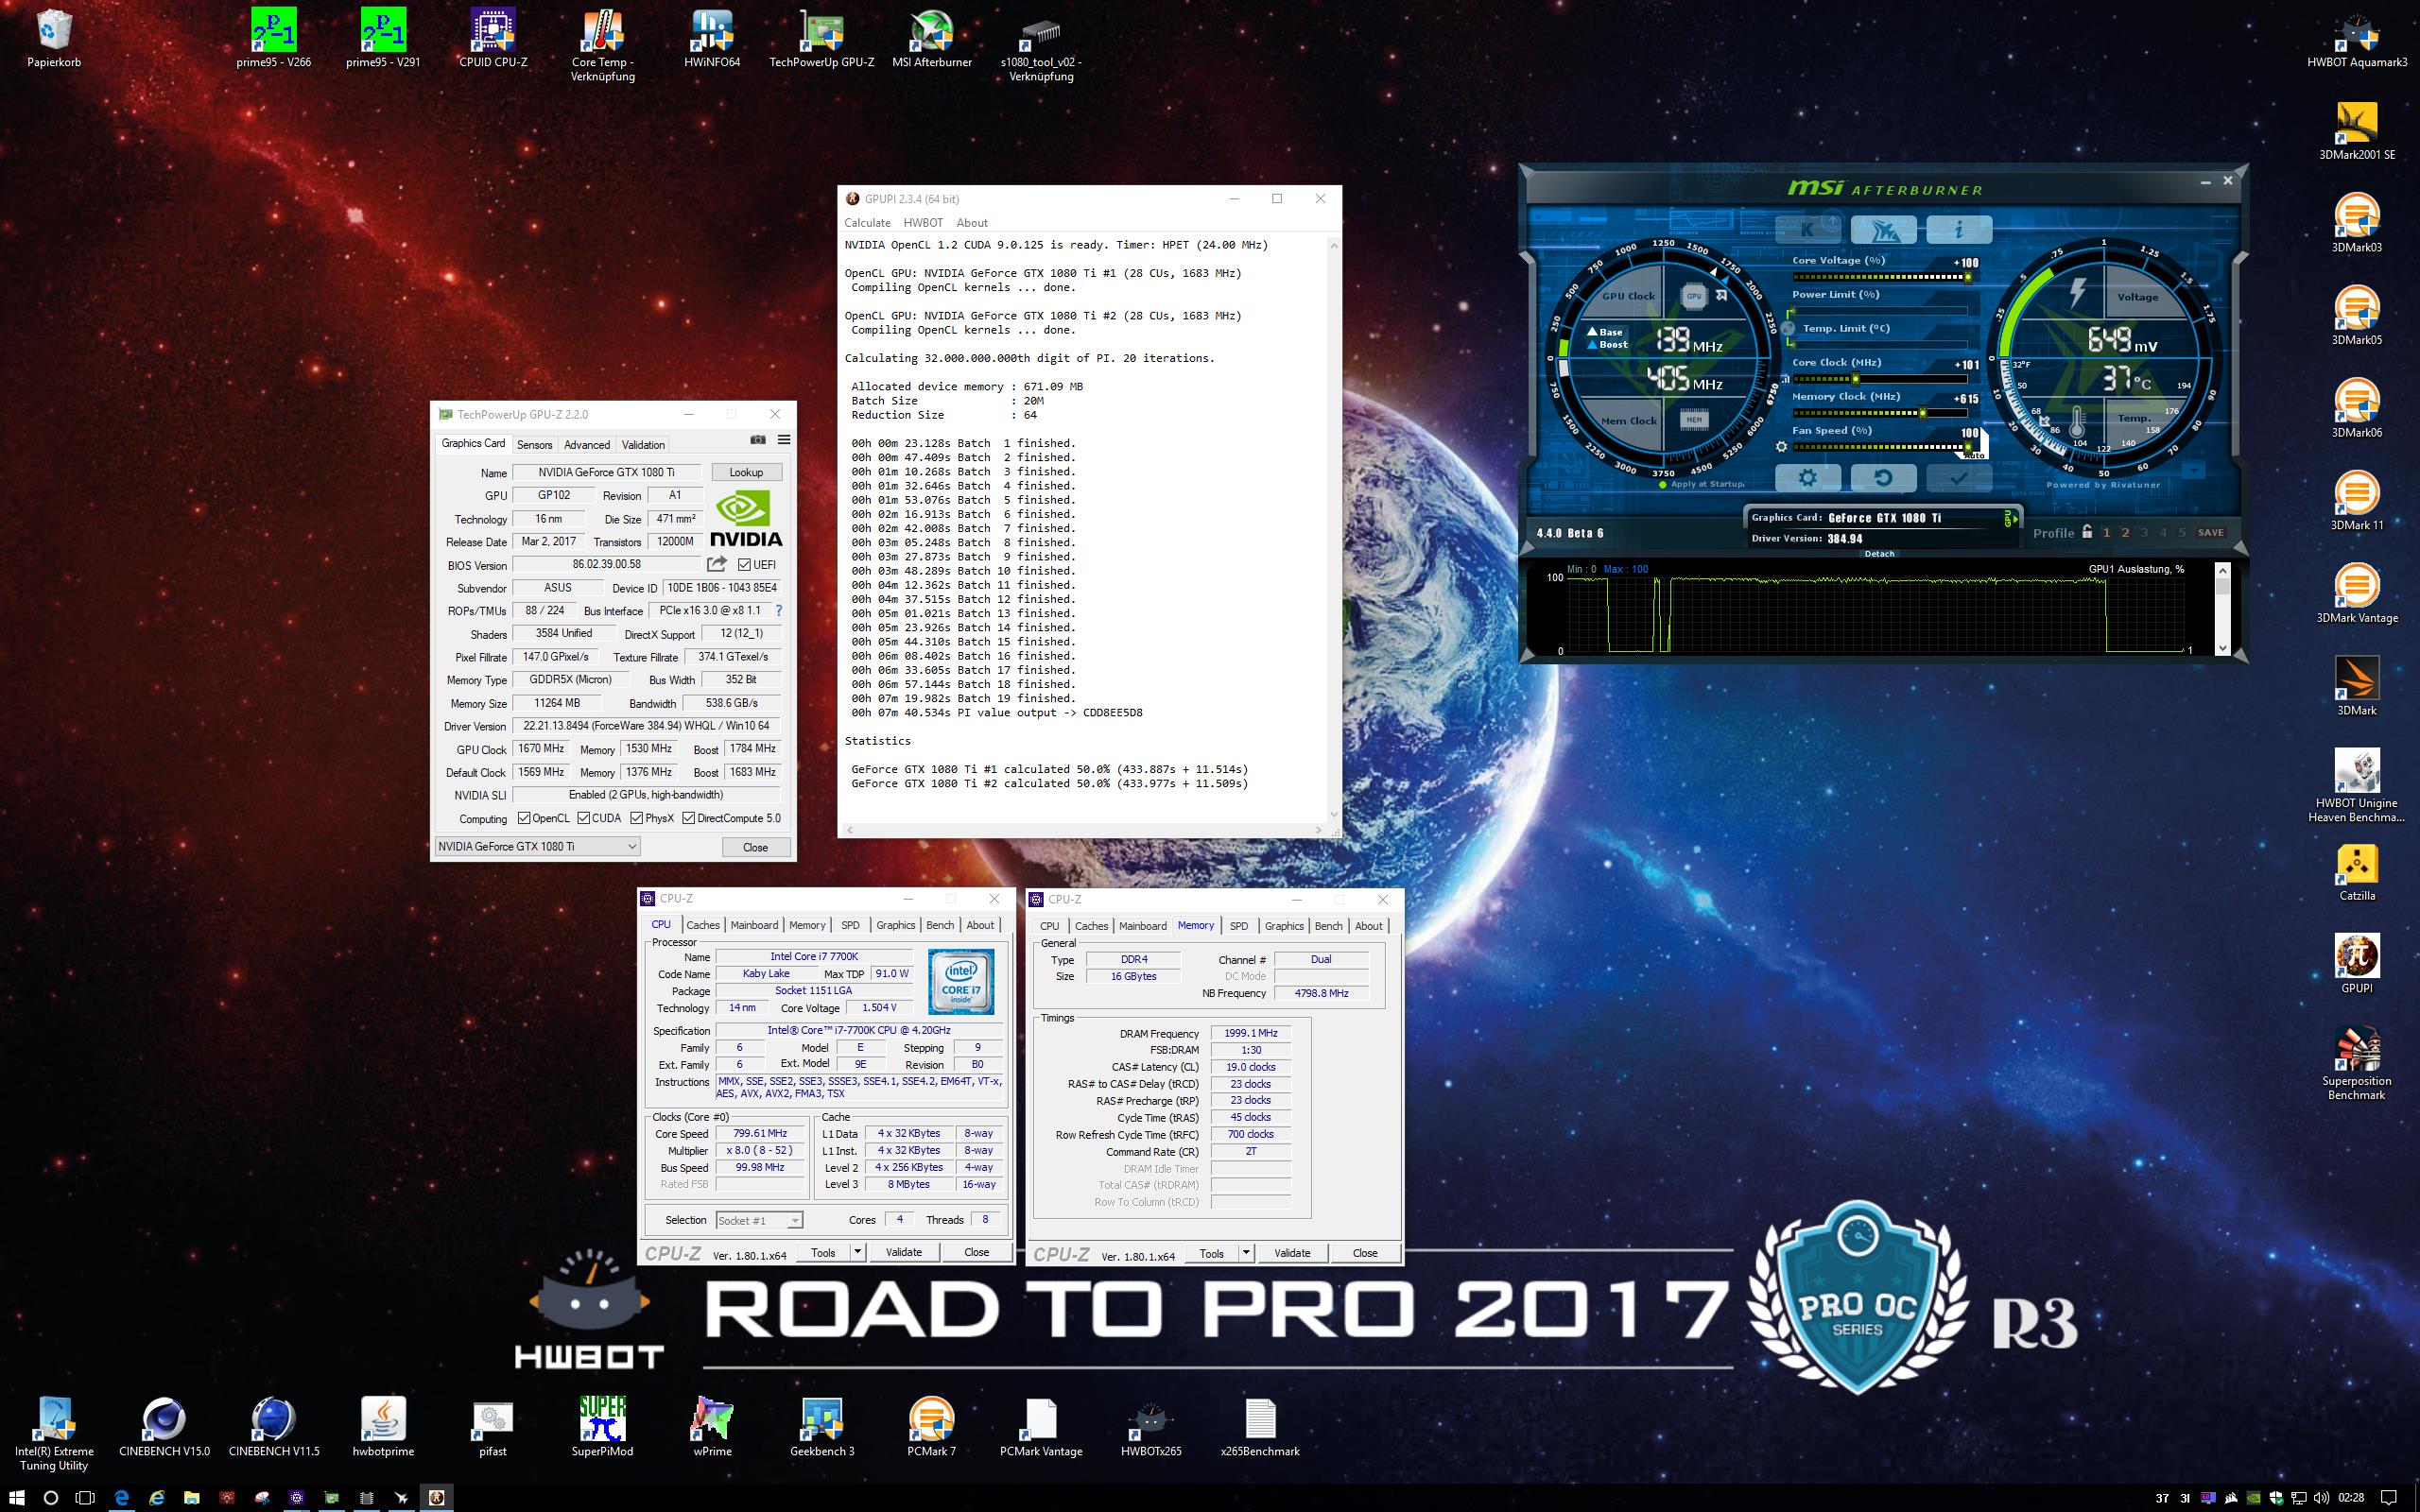Click Windows Start button
This screenshot has width=2420, height=1512.
(x=17, y=1497)
